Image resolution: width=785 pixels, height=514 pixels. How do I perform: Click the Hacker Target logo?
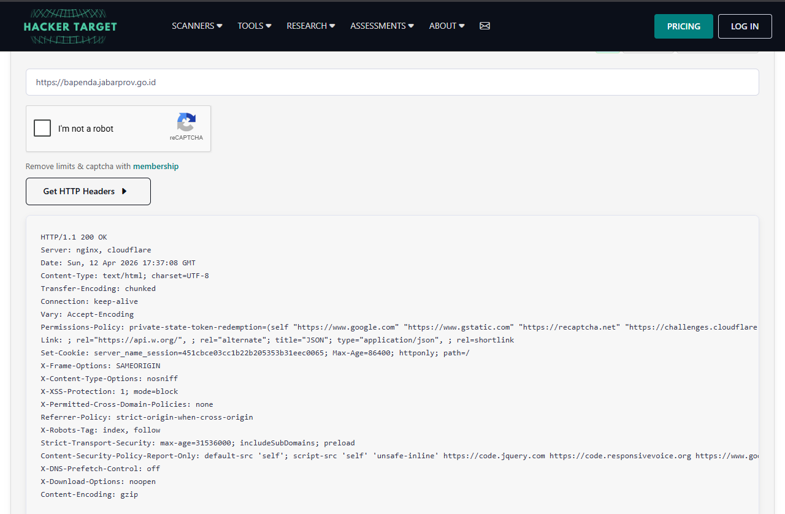(70, 26)
